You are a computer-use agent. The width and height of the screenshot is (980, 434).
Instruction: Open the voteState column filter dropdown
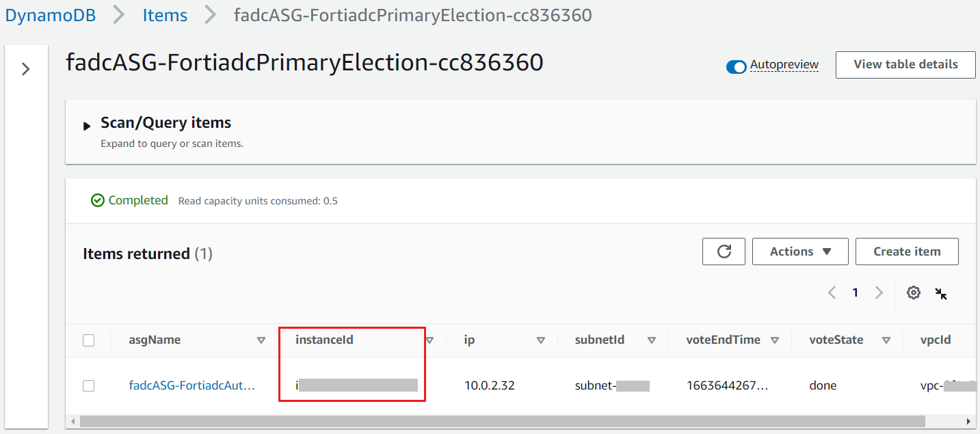(886, 340)
